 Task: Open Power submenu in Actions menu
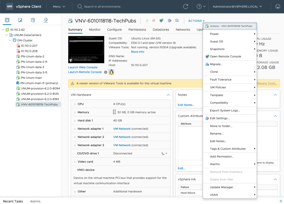click(230, 34)
